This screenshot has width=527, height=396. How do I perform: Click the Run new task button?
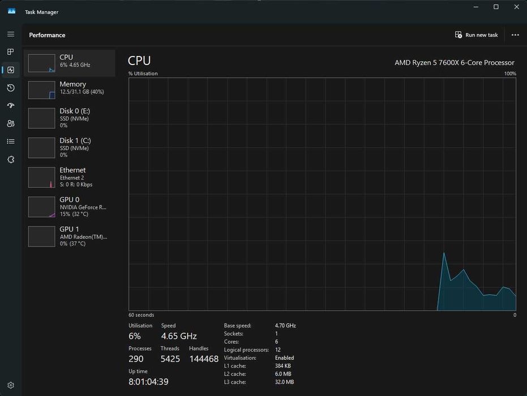pyautogui.click(x=477, y=35)
